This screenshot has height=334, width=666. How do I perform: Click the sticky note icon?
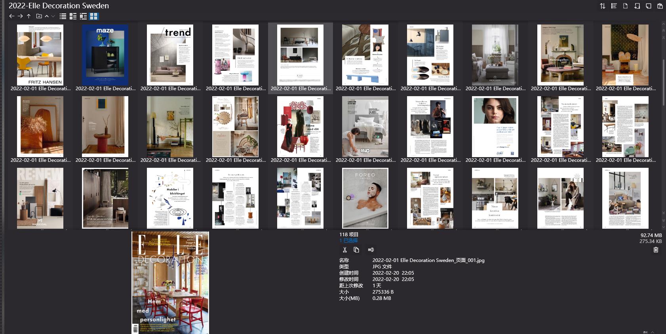pos(649,6)
